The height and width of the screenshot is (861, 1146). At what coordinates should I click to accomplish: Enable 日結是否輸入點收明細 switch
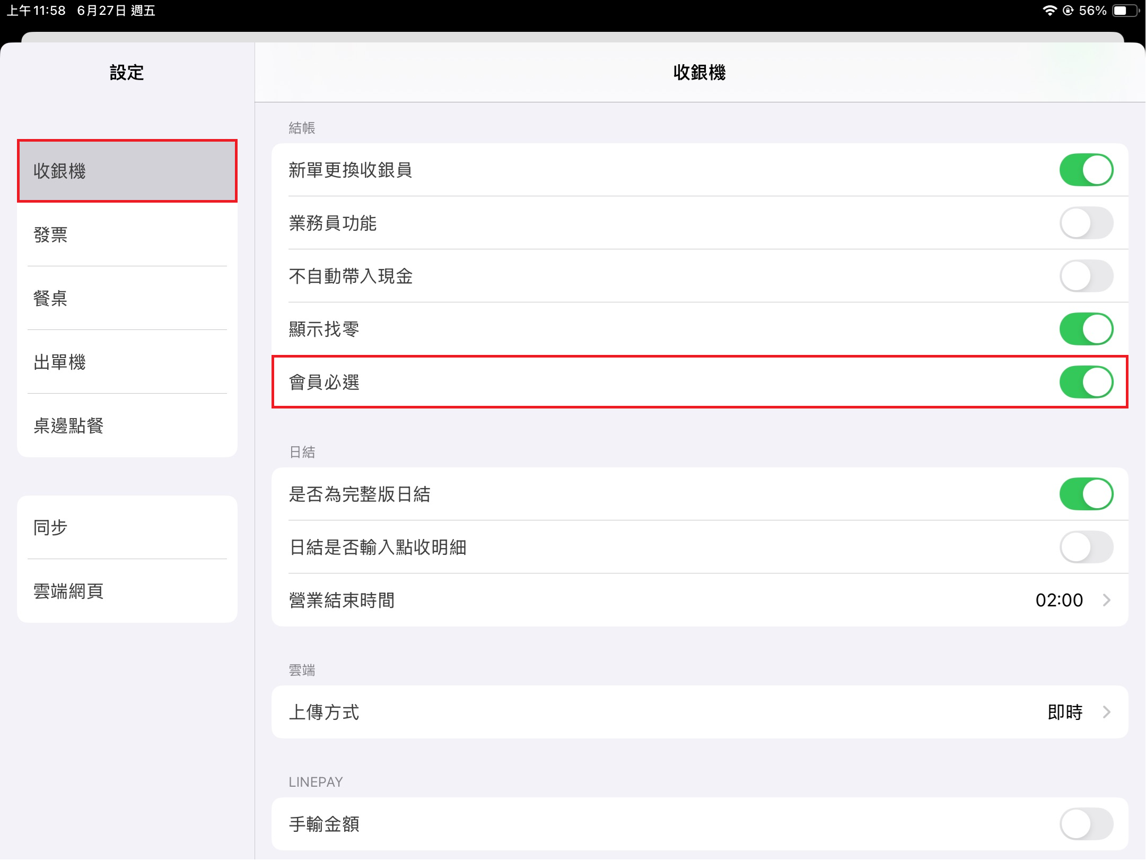pos(1086,547)
